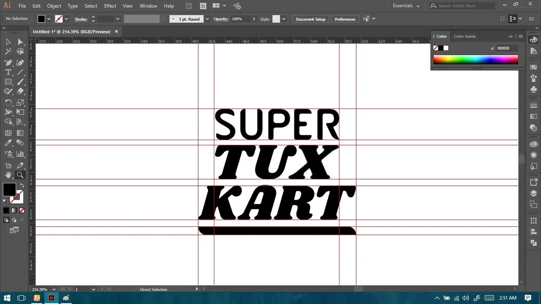Enable Draw Behind mode

click(14, 220)
